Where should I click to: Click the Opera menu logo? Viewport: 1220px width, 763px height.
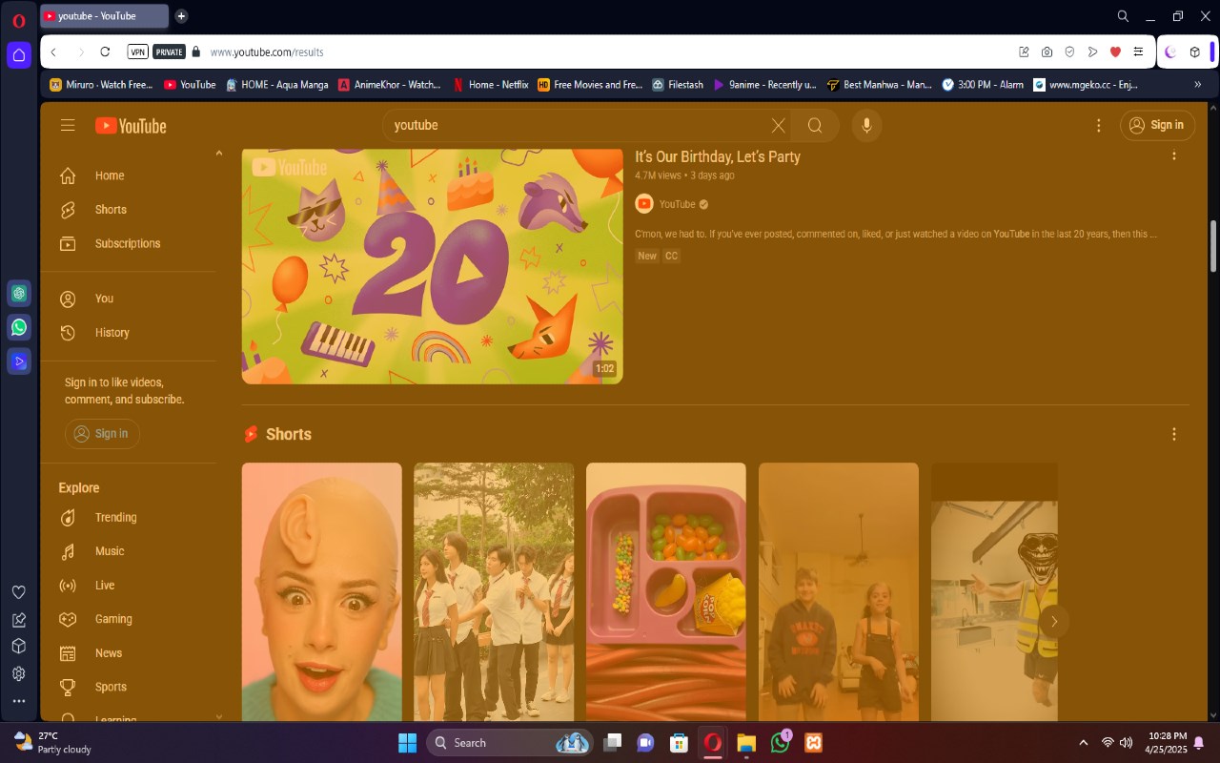pyautogui.click(x=18, y=20)
